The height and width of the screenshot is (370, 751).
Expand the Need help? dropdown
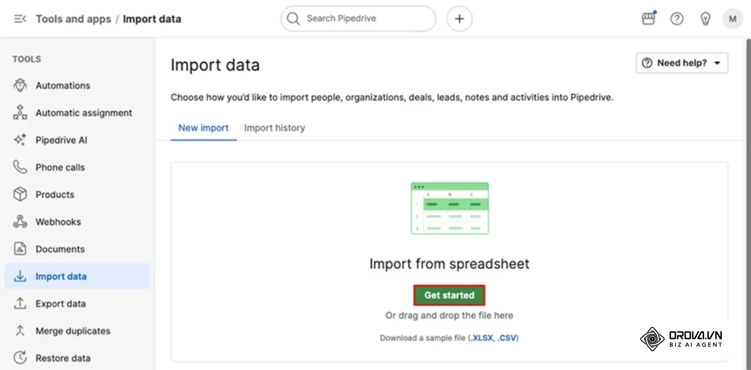pos(682,63)
